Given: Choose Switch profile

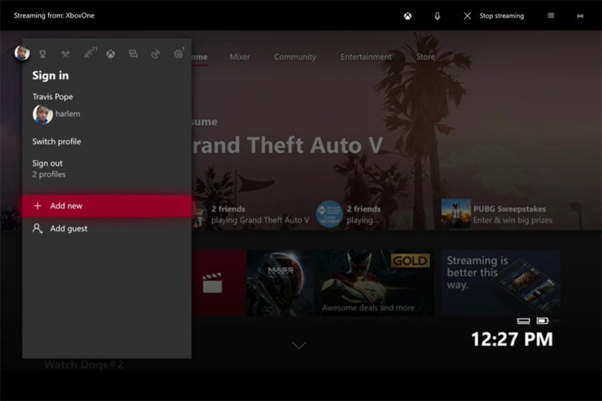Looking at the screenshot, I should click(x=57, y=141).
